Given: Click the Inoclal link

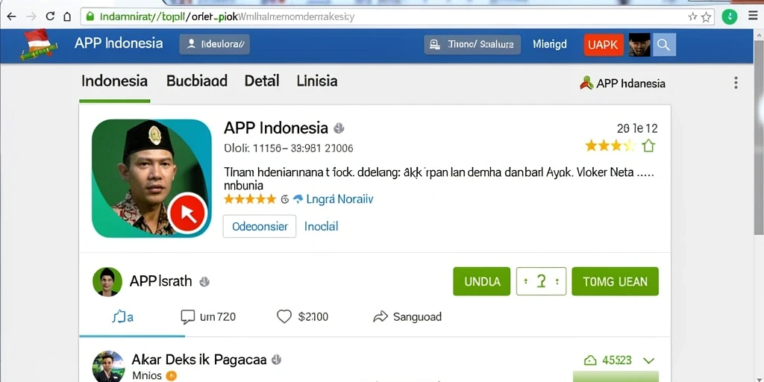Looking at the screenshot, I should coord(321,226).
